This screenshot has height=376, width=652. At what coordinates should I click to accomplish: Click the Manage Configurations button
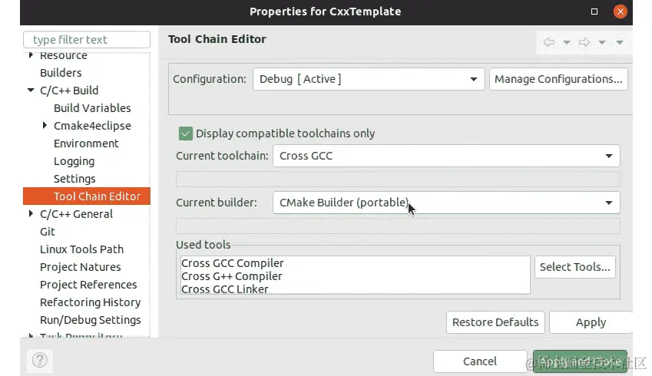click(x=558, y=79)
